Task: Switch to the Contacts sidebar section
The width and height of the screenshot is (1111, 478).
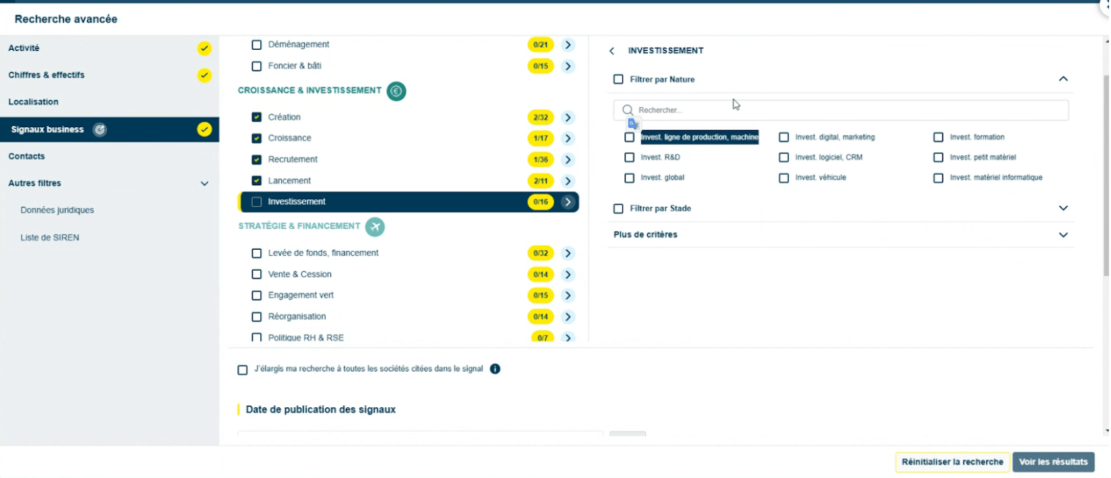Action: 27,156
